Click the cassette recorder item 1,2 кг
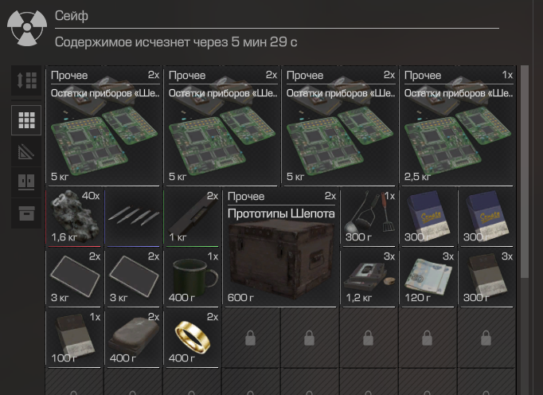 coord(369,278)
